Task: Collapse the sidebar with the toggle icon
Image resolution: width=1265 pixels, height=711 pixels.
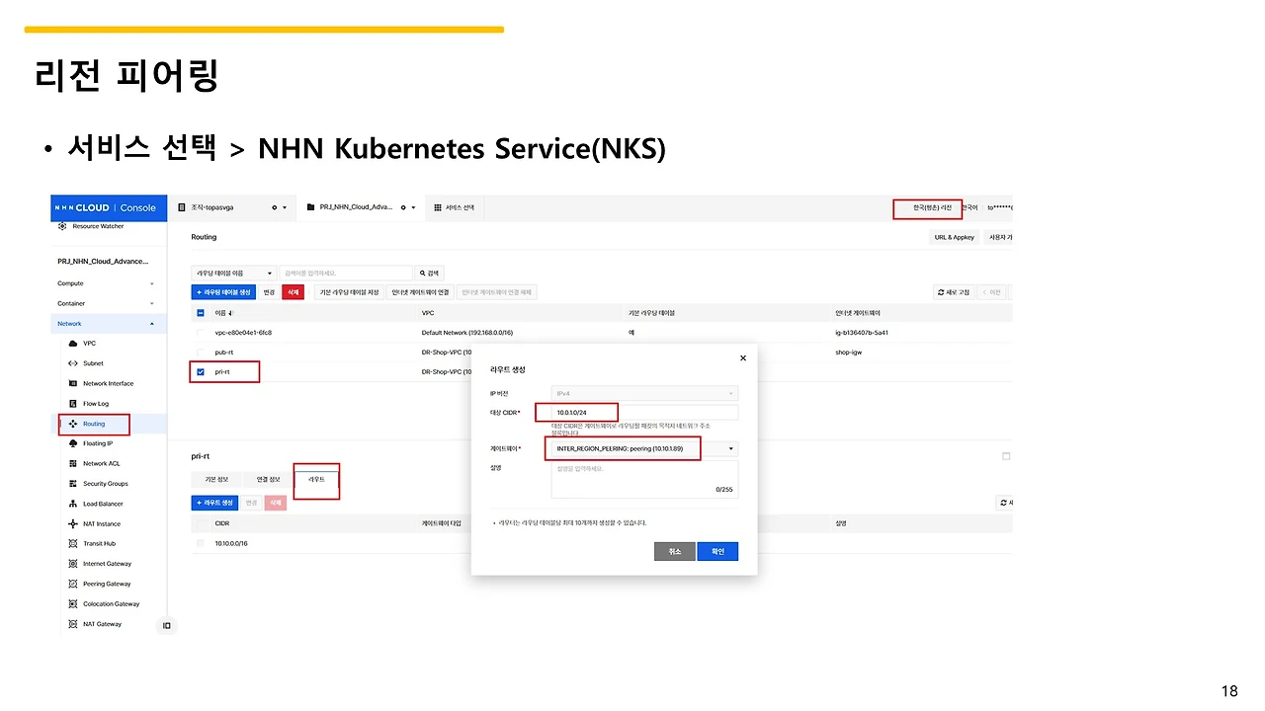Action: pyautogui.click(x=167, y=625)
